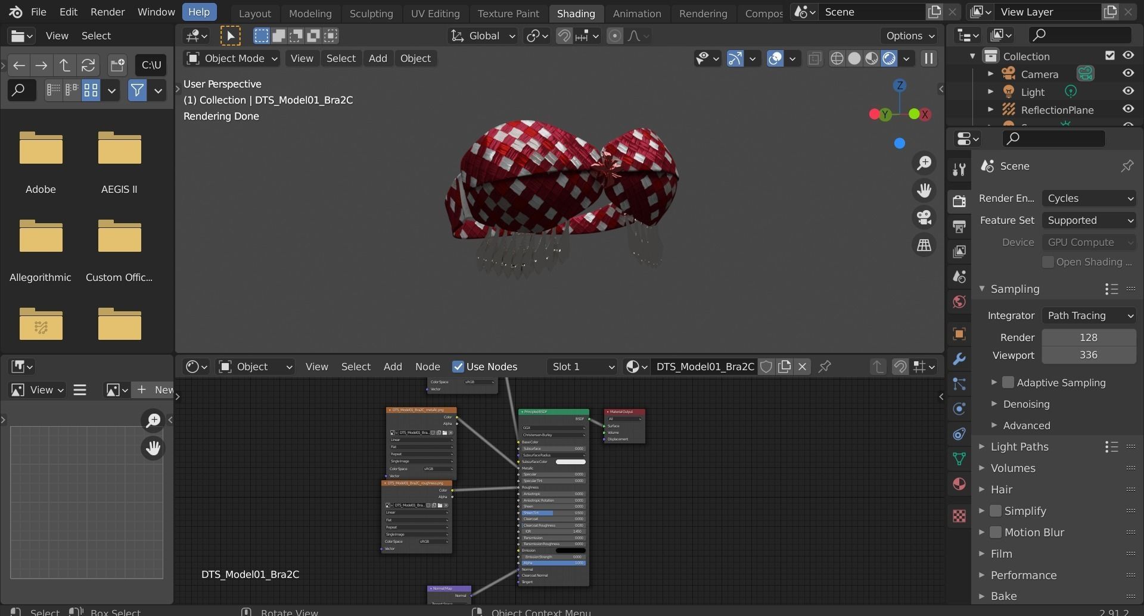1144x616 pixels.
Task: Adjust Viewport samples 336 field
Action: (x=1089, y=355)
